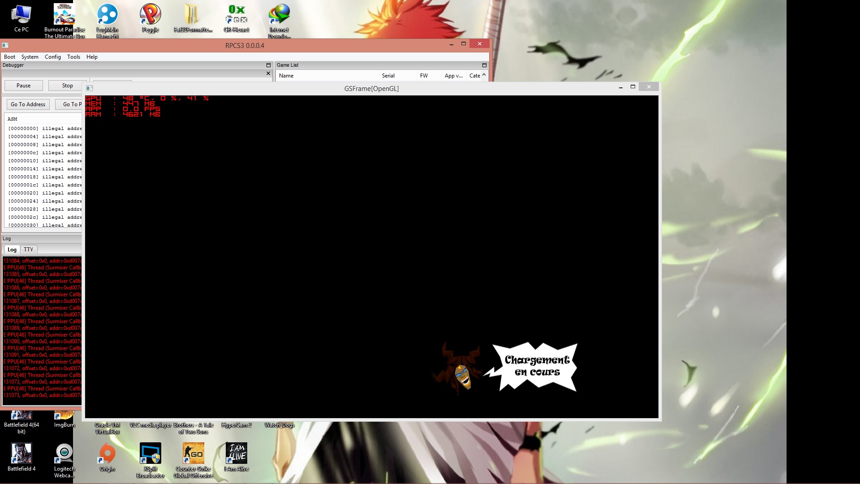860x484 pixels.
Task: Click the Go To Address button
Action: [x=28, y=104]
